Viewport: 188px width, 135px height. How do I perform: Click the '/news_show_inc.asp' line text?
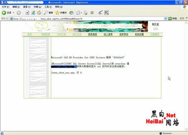[66, 73]
